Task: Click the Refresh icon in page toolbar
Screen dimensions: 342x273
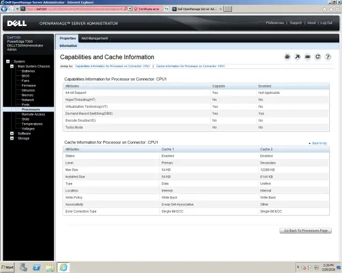Action: (x=318, y=57)
